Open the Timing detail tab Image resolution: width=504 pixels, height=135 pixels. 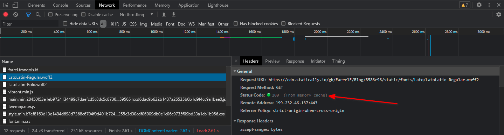click(338, 61)
